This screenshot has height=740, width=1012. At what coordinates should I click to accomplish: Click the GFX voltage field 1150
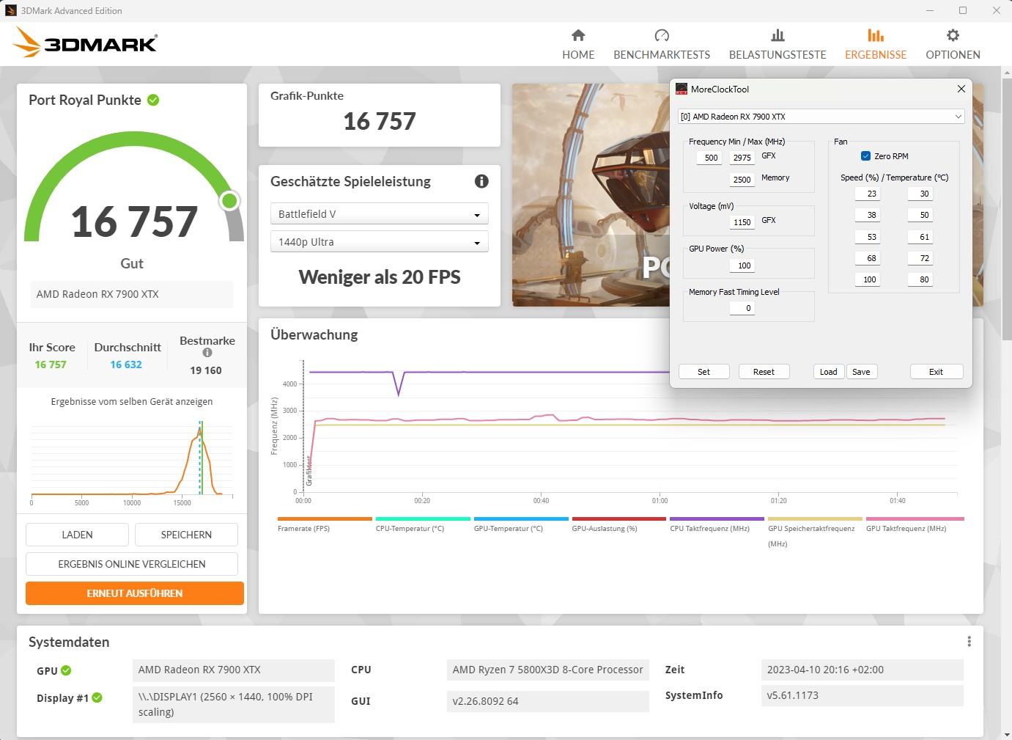pos(742,222)
